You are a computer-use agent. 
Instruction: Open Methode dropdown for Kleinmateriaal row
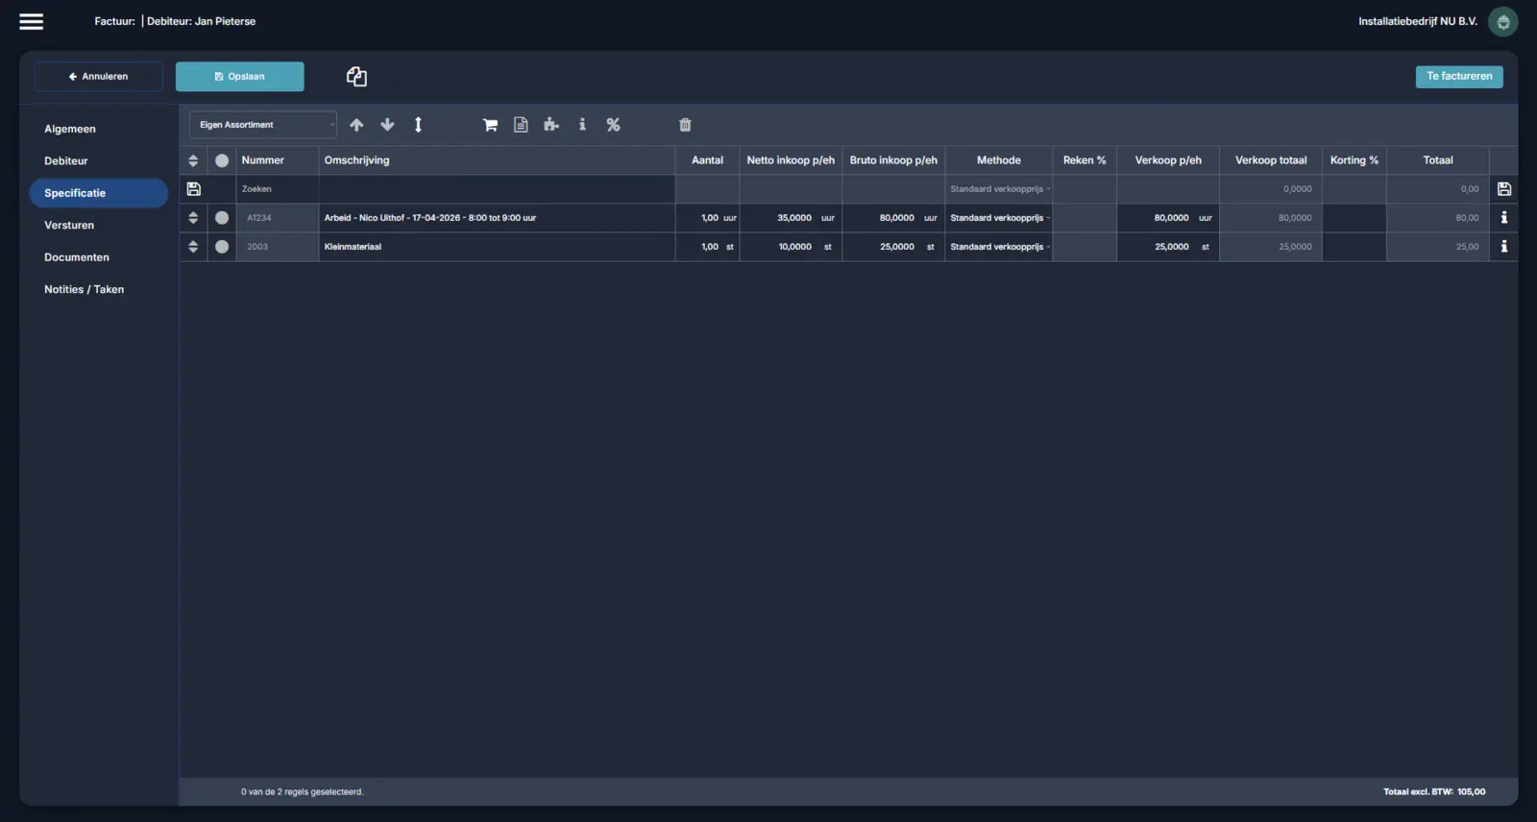click(999, 247)
